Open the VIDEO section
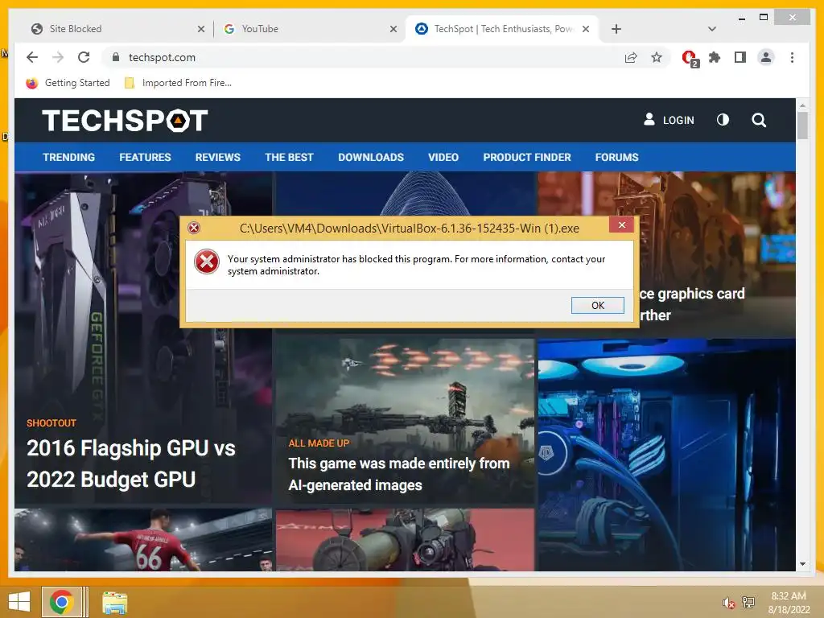The height and width of the screenshot is (618, 824). coord(443,157)
